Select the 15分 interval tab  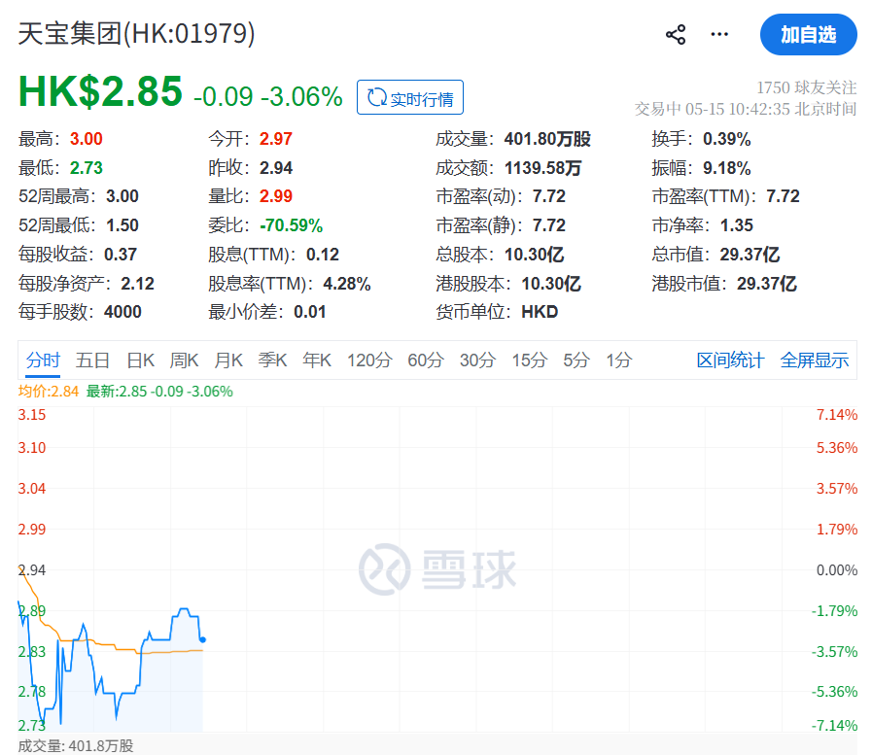[530, 360]
